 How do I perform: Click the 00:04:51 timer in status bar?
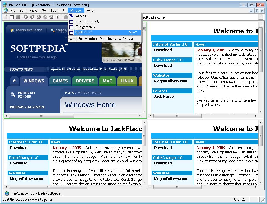[239, 200]
